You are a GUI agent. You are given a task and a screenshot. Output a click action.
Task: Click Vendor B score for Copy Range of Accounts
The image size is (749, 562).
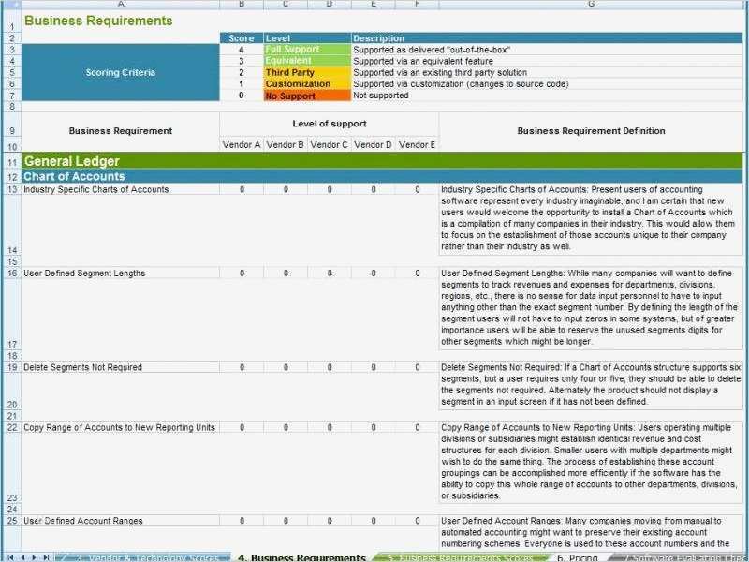click(286, 428)
